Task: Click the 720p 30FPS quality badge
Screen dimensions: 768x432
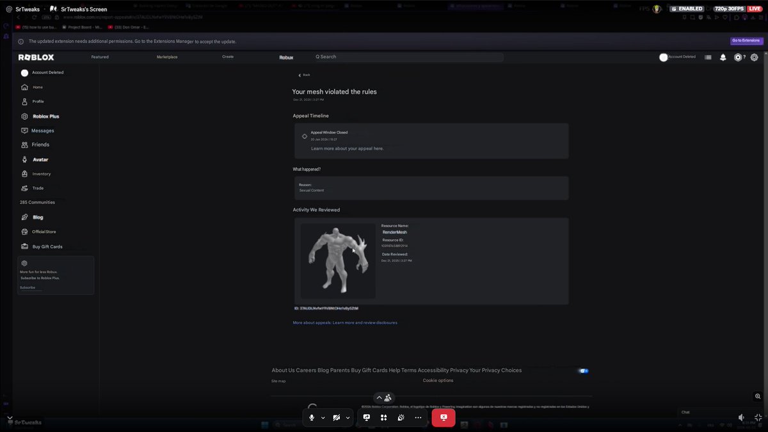Action: pyautogui.click(x=730, y=9)
